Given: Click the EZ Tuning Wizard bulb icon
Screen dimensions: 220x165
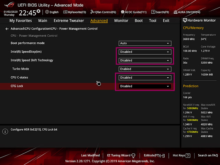Looking at the screenshot, I should [133, 155].
